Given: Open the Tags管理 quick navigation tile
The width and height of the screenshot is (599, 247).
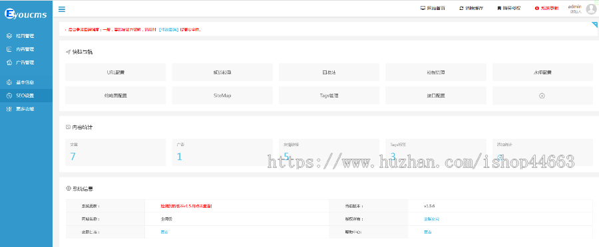Looking at the screenshot, I should coord(329,96).
